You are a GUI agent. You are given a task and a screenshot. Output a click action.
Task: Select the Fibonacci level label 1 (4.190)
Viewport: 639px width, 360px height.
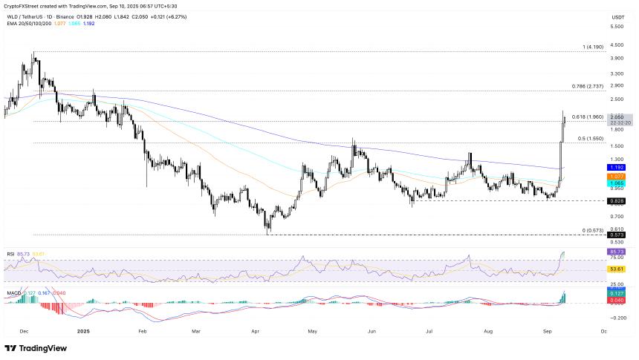click(593, 48)
